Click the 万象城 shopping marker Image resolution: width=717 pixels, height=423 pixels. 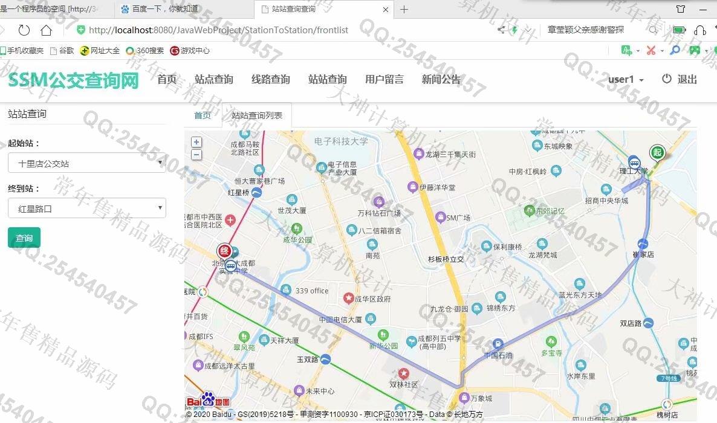coord(464,398)
